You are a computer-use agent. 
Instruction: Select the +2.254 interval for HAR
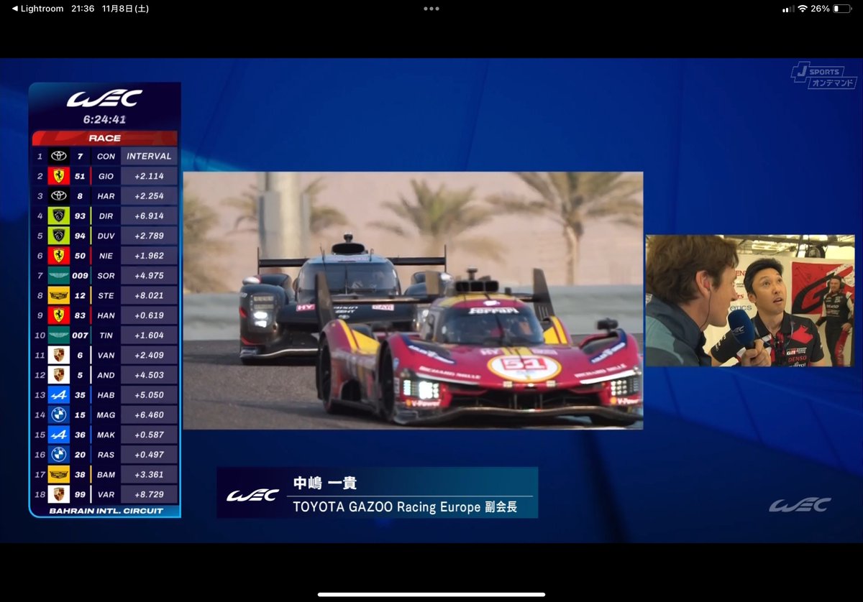(149, 196)
